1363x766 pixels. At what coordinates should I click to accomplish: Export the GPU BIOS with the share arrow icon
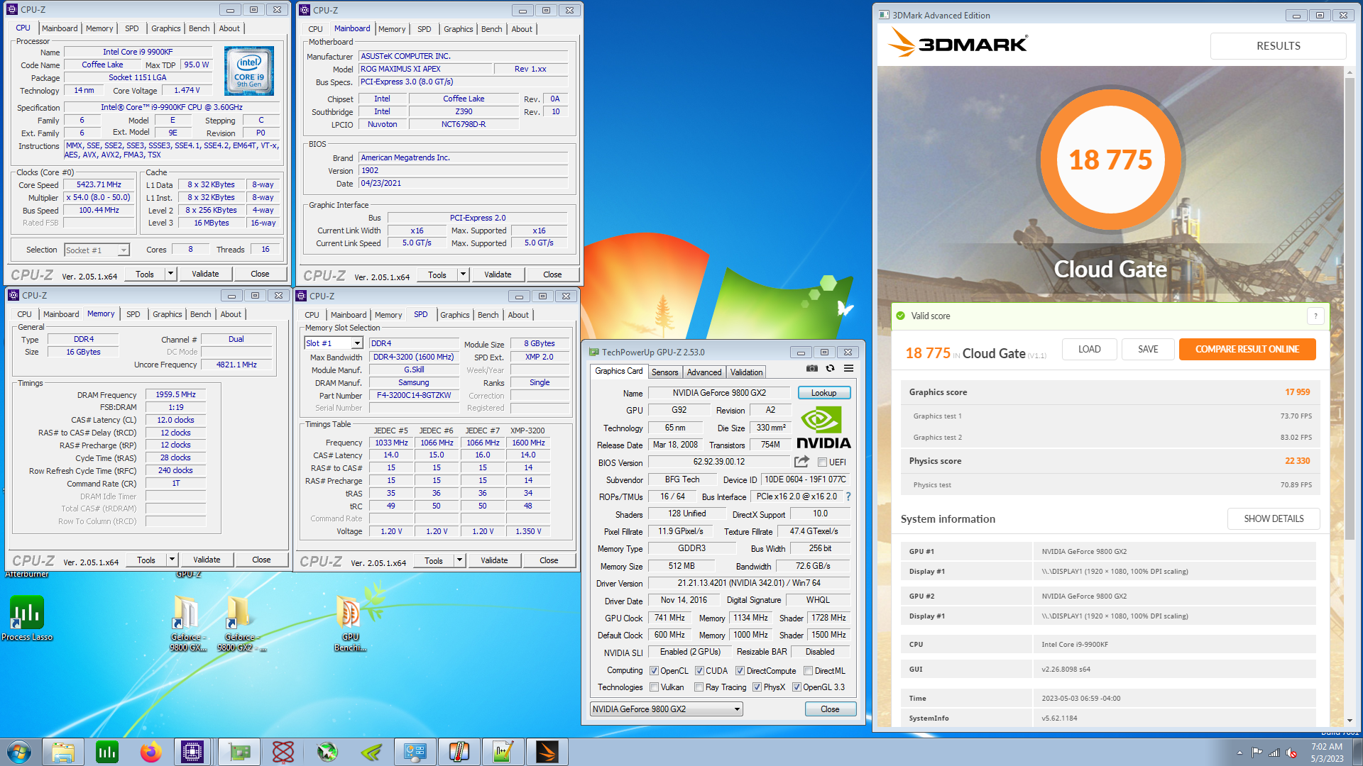801,462
